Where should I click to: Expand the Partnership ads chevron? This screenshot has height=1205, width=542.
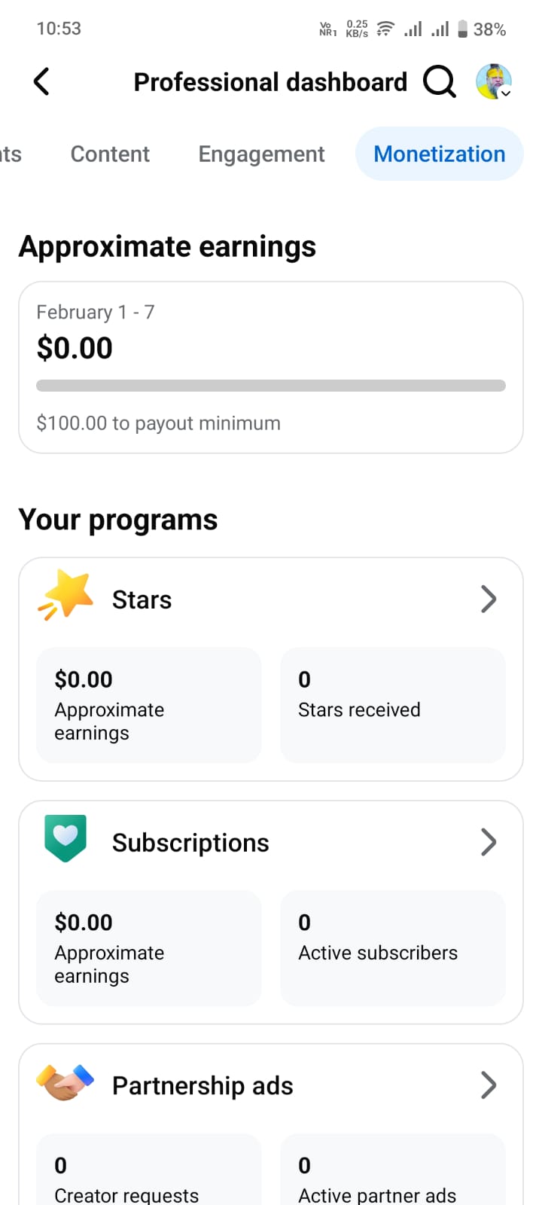(489, 1085)
